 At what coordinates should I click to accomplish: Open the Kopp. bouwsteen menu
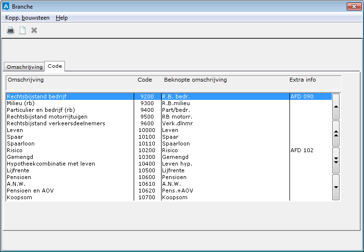point(27,18)
